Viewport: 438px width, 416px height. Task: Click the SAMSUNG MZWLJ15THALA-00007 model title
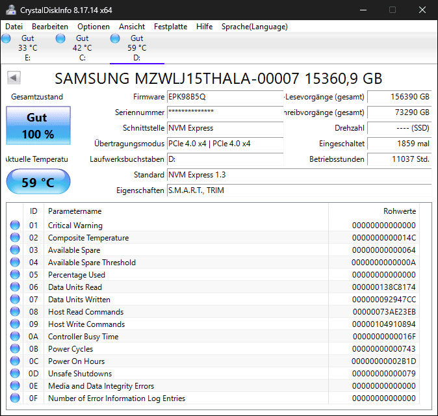[x=218, y=79]
